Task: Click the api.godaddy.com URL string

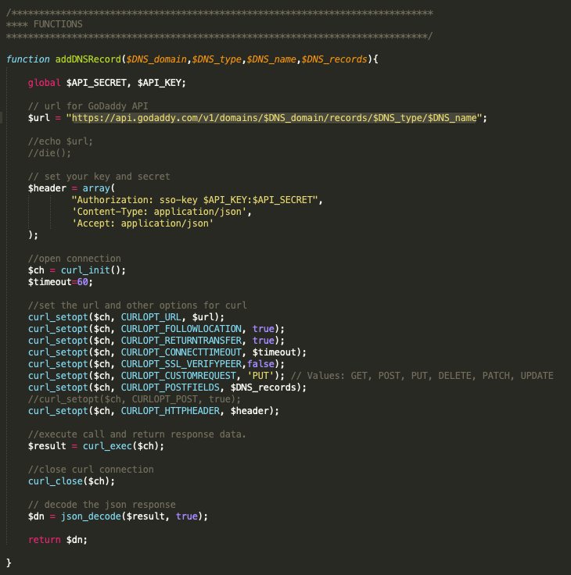Action: click(x=274, y=118)
